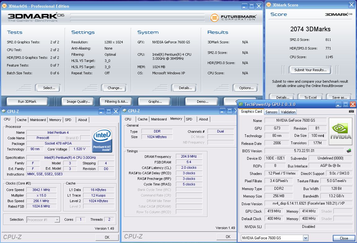357x243 pixels.
Task: Close the 3DMark Score window
Action: 351,5
